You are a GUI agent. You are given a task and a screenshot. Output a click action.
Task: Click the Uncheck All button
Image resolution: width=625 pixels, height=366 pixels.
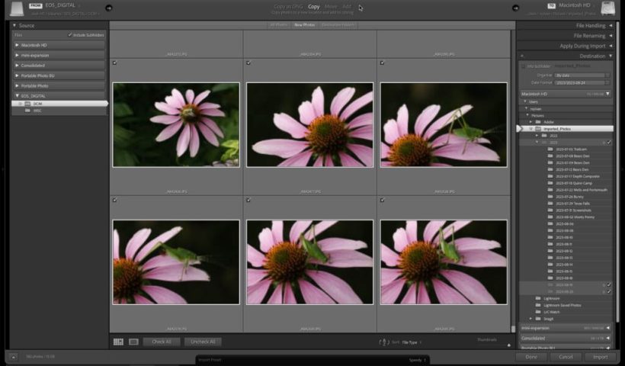coord(203,342)
